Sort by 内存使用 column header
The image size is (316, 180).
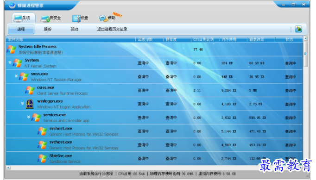tap(228, 39)
